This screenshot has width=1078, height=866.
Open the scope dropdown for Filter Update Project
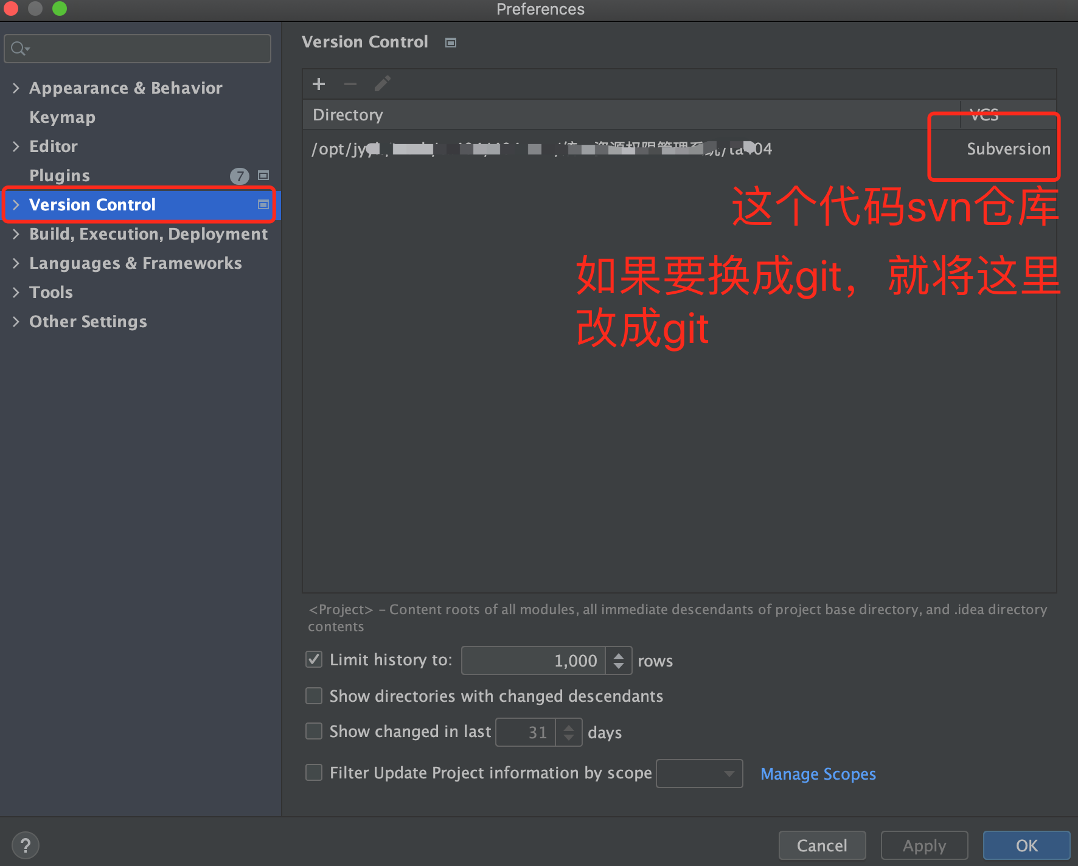pos(728,773)
